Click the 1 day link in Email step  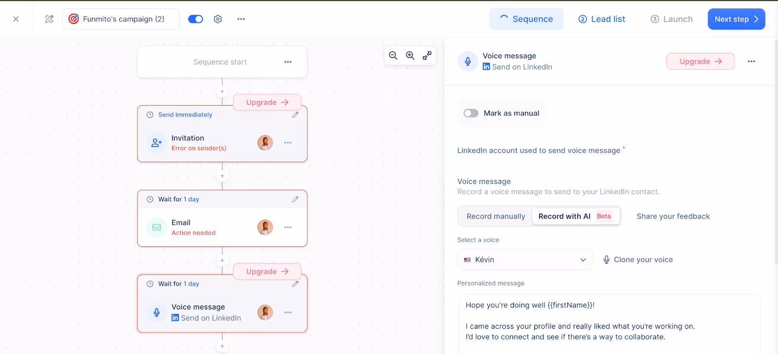191,199
